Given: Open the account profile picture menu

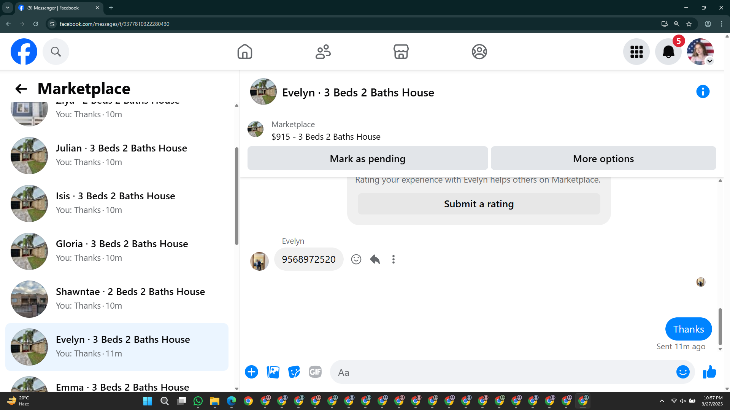Looking at the screenshot, I should click(700, 52).
